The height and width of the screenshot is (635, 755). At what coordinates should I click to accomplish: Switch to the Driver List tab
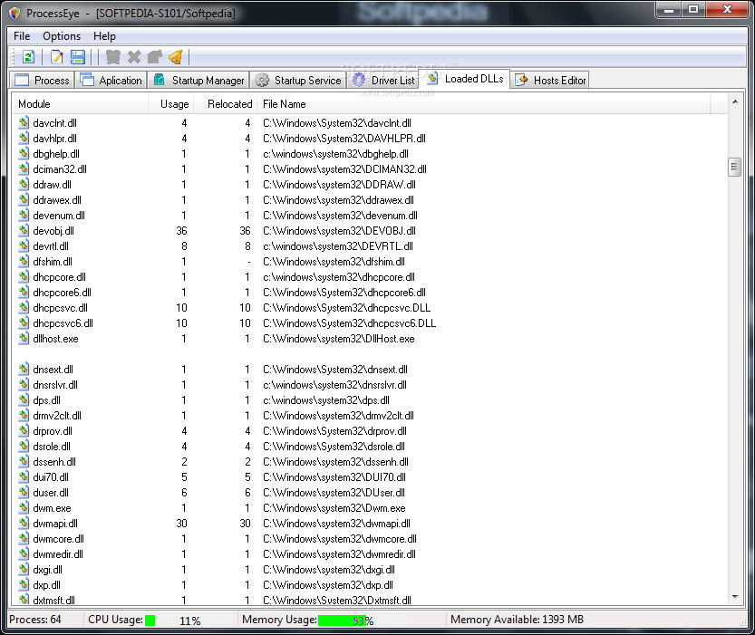pos(383,81)
